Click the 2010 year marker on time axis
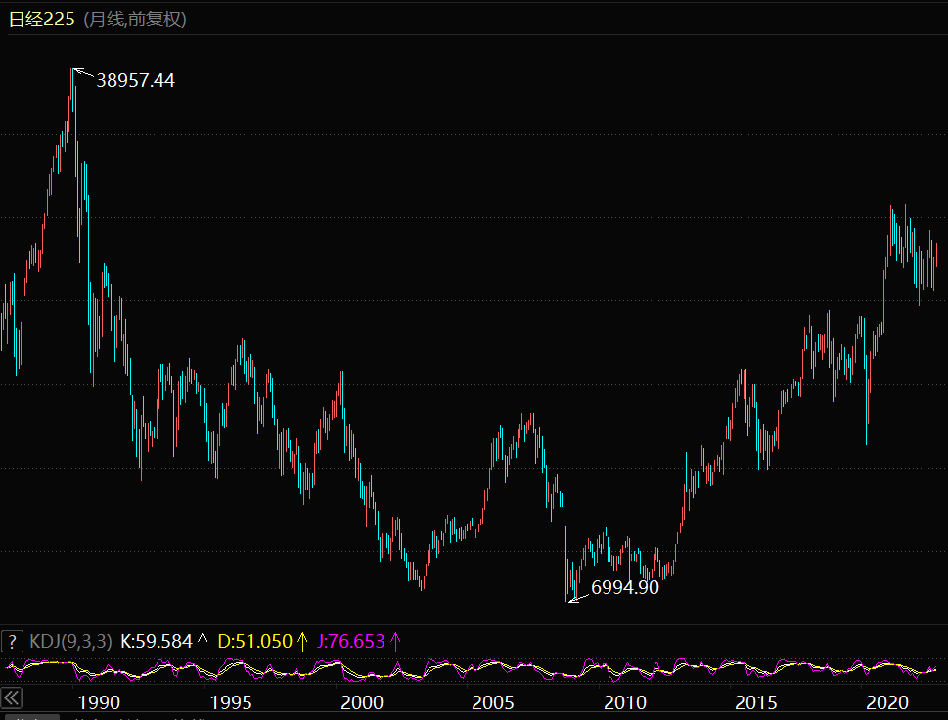Image resolution: width=948 pixels, height=720 pixels. pyautogui.click(x=624, y=702)
